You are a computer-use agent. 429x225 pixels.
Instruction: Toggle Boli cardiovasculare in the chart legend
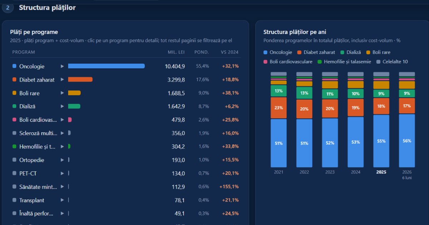click(288, 61)
